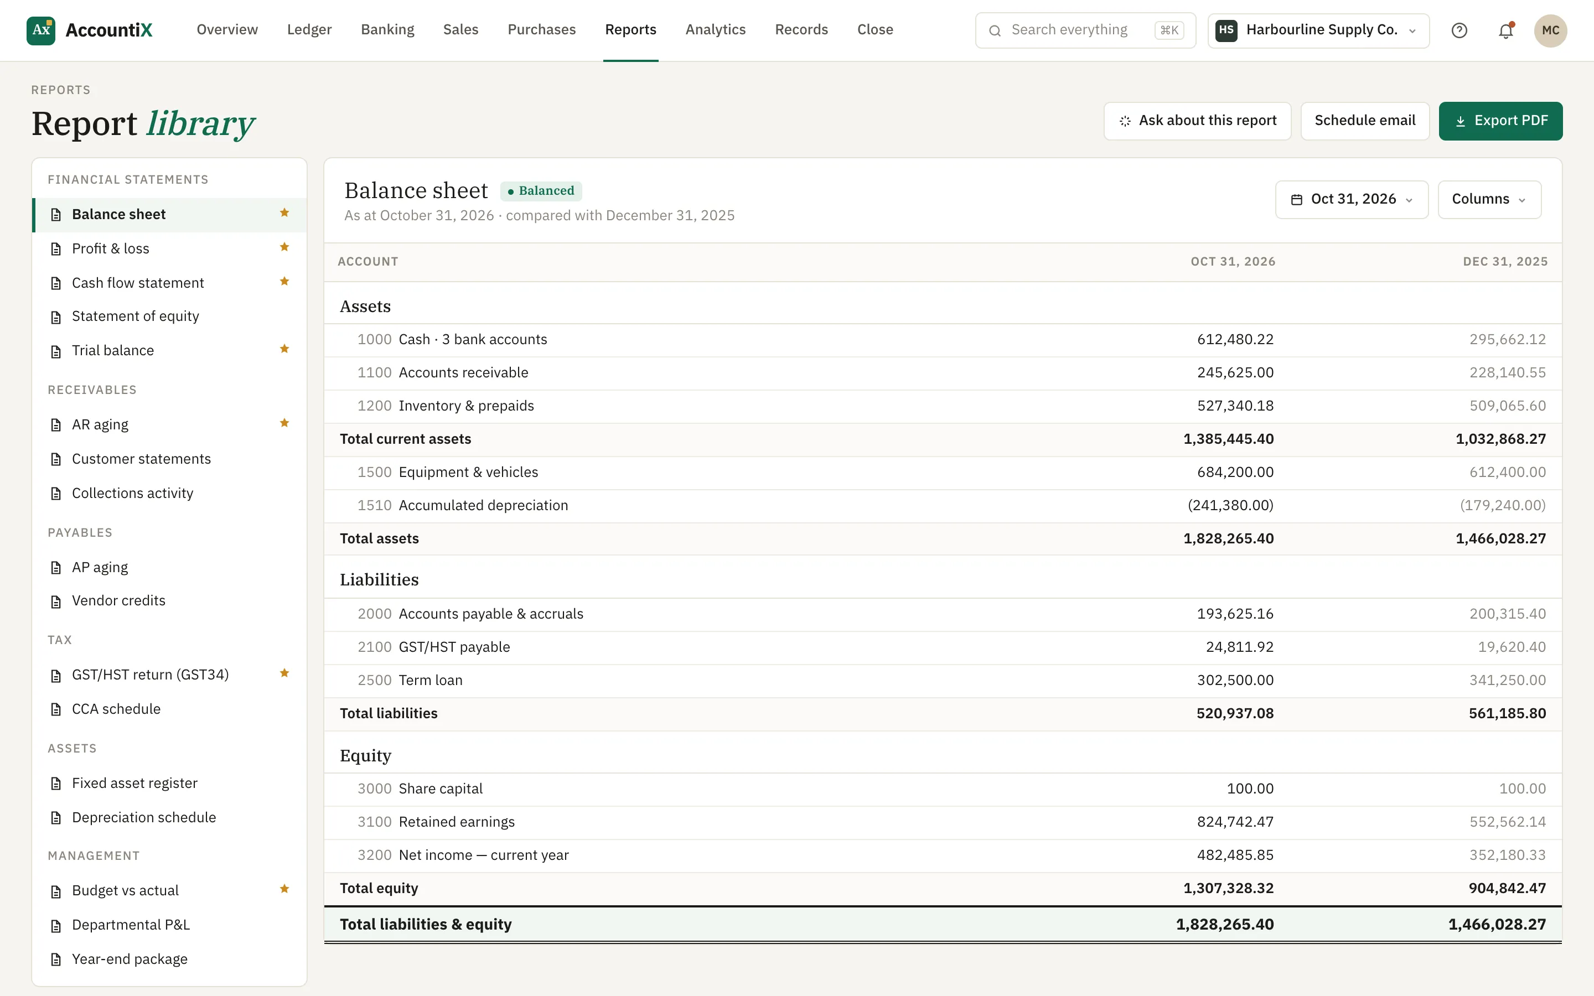Click document icon beside Fixed asset register
This screenshot has height=996, width=1594.
[56, 784]
